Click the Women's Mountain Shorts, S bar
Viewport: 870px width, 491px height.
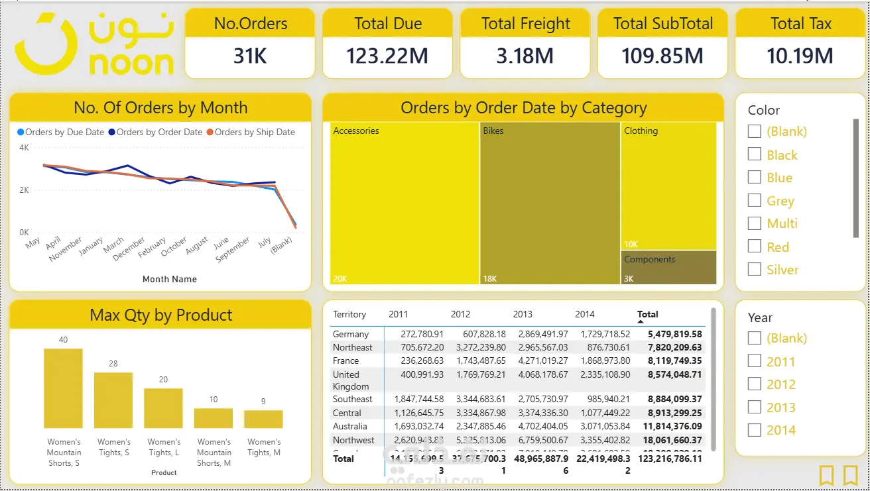tap(64, 388)
